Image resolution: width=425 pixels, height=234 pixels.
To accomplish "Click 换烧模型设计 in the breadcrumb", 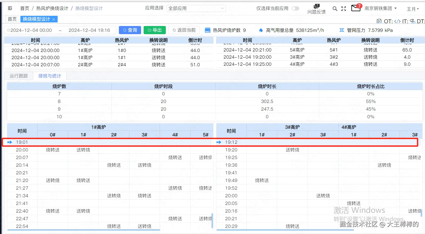I will coord(89,8).
